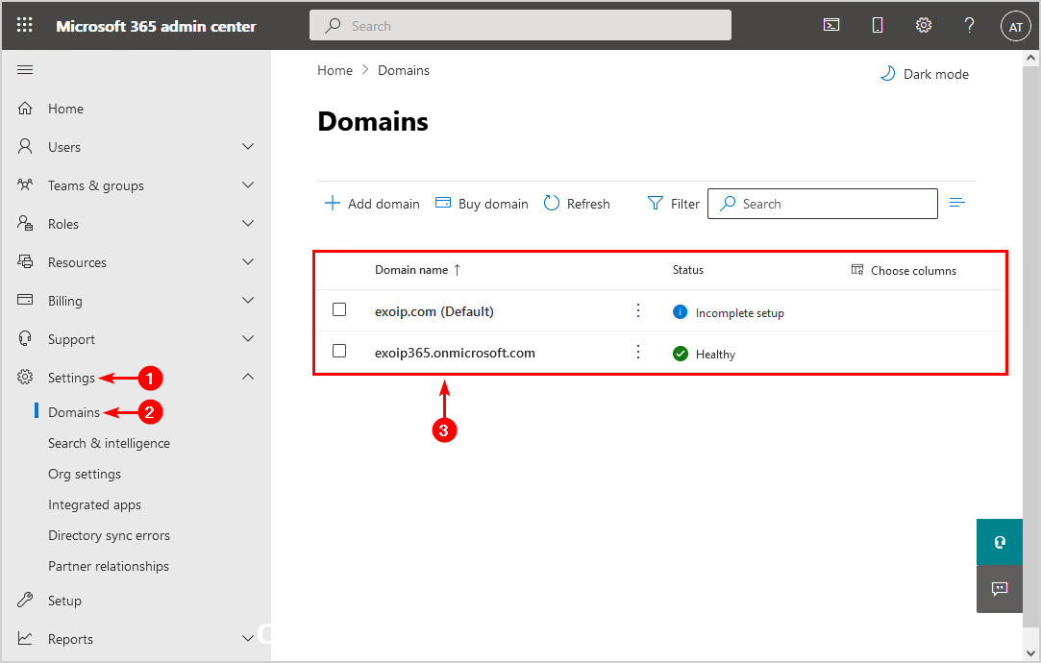Click the Microsoft 365 admin center title
This screenshot has width=1041, height=663.
click(x=156, y=27)
